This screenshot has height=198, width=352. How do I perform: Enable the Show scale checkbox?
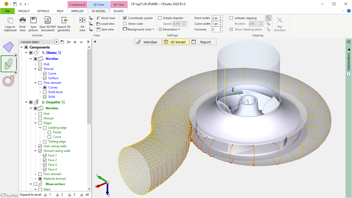(125, 24)
